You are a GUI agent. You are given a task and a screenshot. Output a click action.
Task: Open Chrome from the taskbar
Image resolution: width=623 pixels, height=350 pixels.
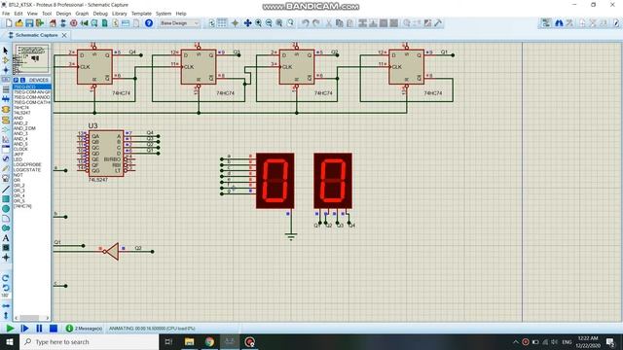click(x=209, y=341)
